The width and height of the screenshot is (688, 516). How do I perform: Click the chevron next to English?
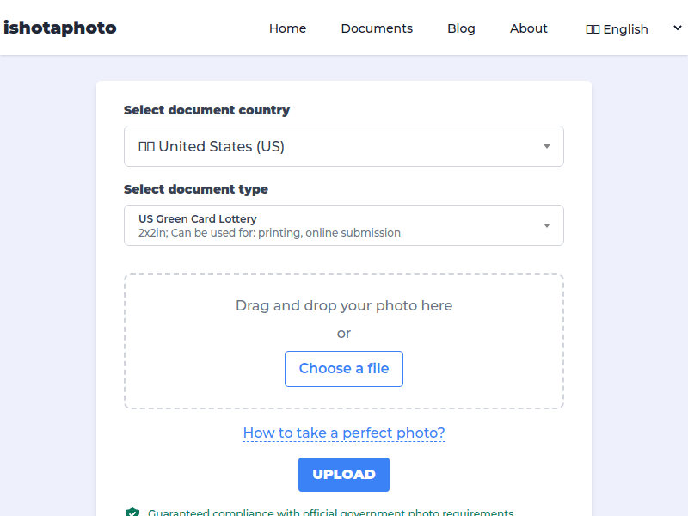click(678, 28)
